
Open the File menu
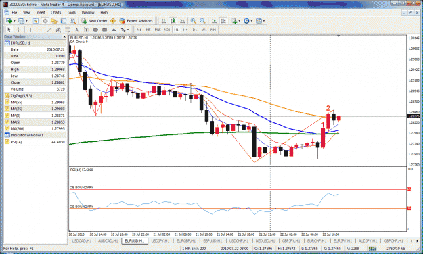click(14, 12)
